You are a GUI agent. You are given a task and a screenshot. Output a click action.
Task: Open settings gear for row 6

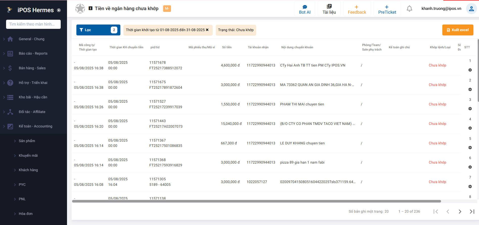(x=470, y=167)
